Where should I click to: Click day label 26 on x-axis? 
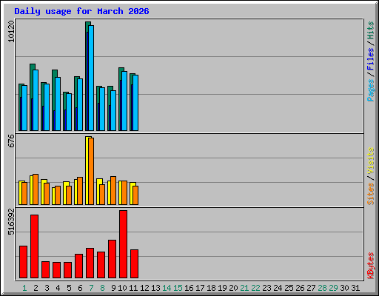(300, 288)
